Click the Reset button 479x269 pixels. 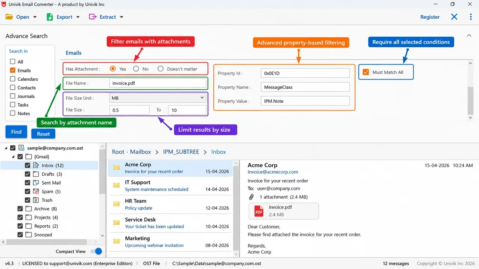[x=43, y=134]
